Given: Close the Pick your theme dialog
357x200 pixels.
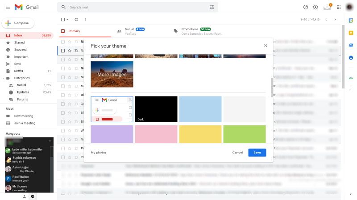Looking at the screenshot, I should click(x=266, y=46).
